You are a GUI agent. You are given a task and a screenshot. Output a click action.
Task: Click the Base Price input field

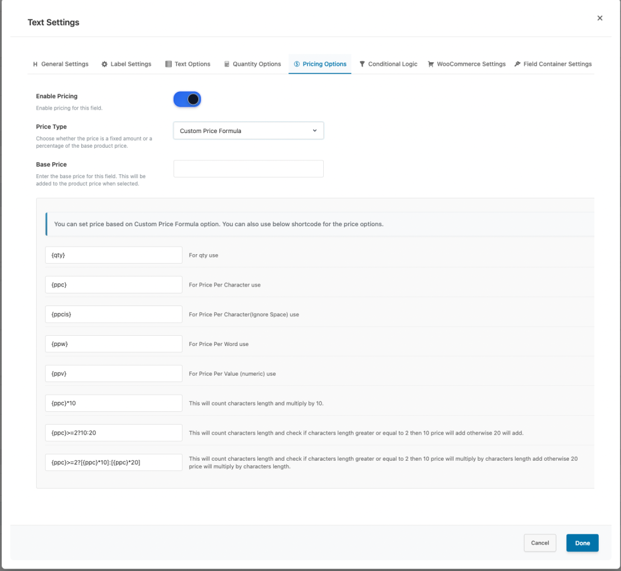click(x=248, y=169)
